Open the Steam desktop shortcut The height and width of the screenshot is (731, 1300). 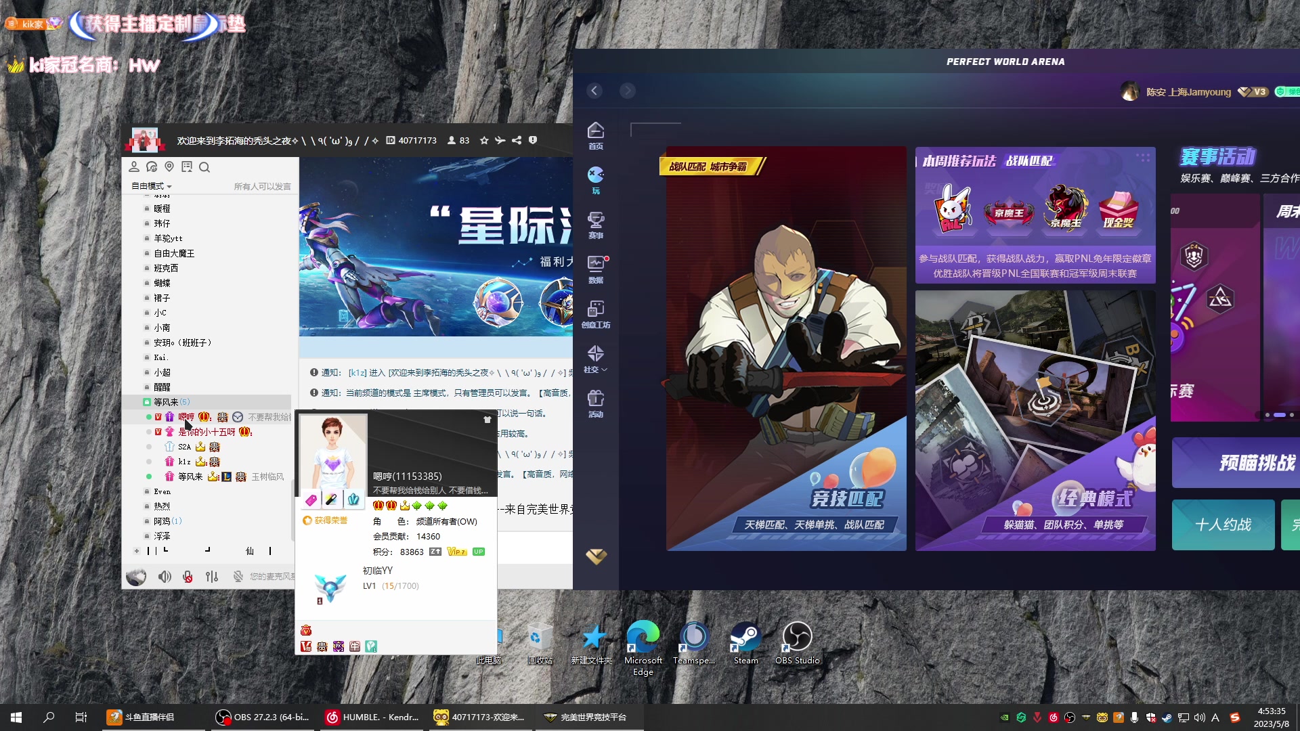pos(746,644)
